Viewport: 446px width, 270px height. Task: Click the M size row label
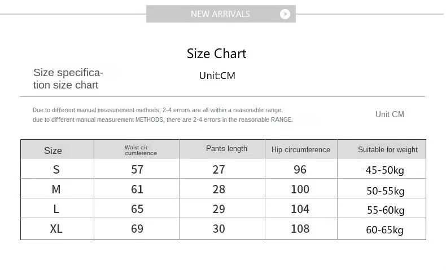point(56,189)
